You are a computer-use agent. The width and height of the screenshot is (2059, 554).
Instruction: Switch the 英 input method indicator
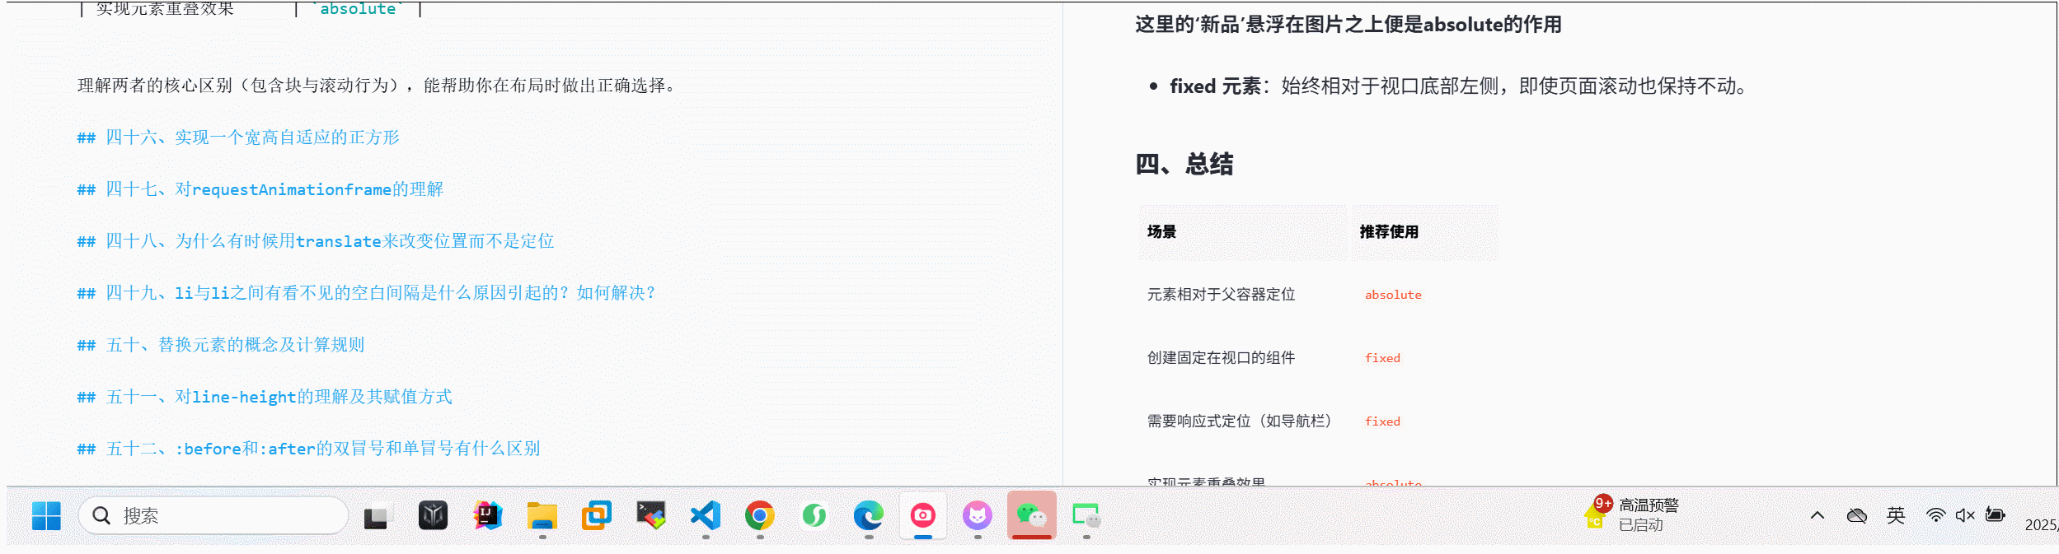(1896, 515)
